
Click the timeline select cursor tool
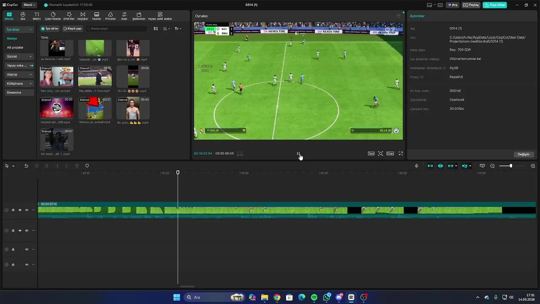click(7, 166)
